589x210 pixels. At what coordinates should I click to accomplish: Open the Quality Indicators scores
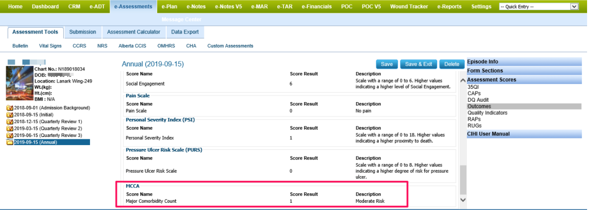487,113
